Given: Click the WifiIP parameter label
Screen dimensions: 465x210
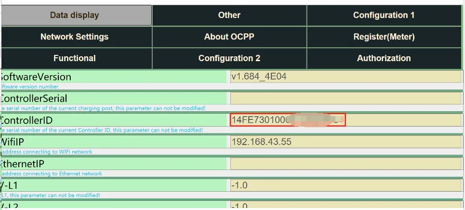Looking at the screenshot, I should [16, 142].
